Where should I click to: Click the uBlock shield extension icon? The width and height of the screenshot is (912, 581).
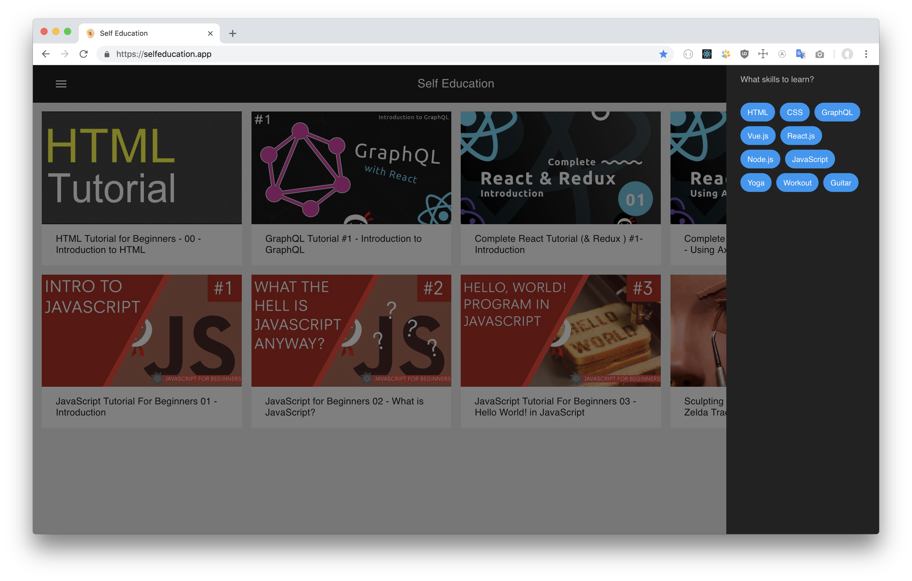pos(744,54)
